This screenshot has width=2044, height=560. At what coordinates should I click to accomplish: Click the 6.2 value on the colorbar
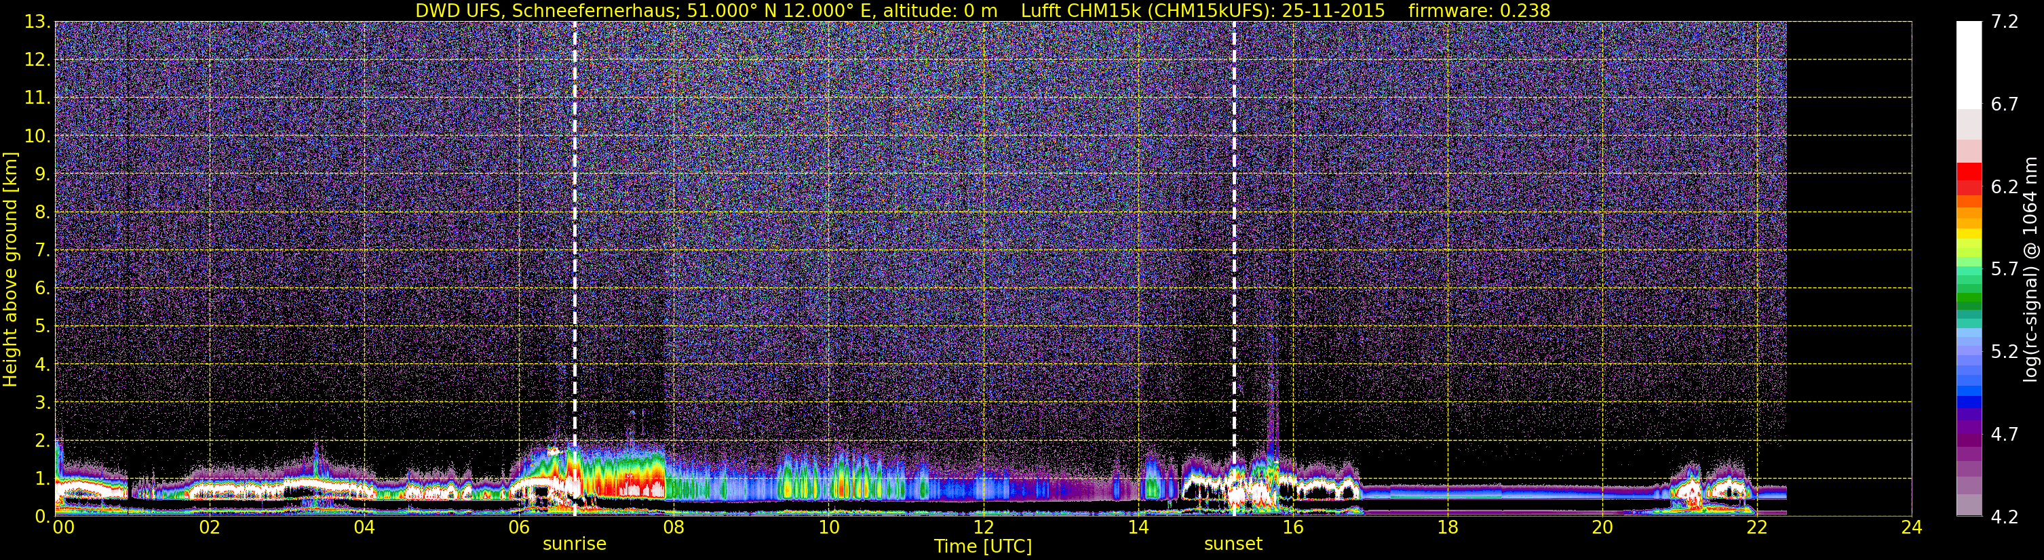pos(2005,187)
